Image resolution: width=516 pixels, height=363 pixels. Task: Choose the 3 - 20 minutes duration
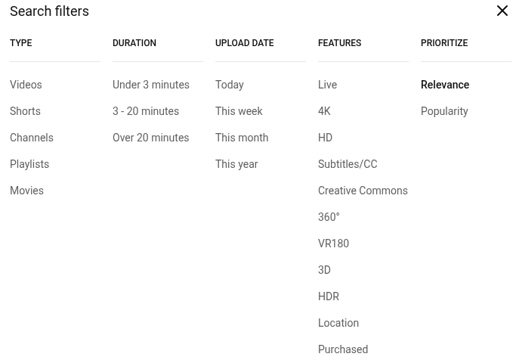click(x=146, y=111)
